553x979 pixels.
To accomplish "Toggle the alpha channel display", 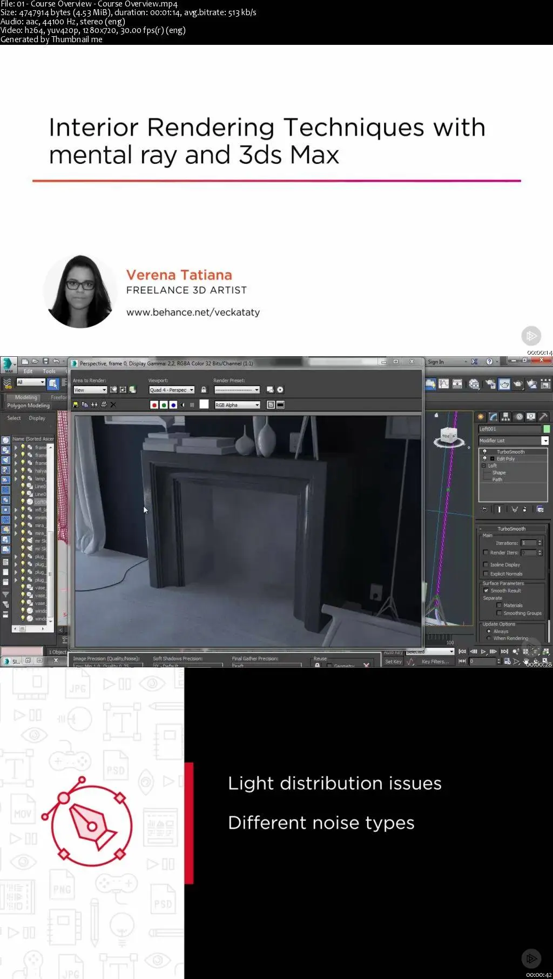I will (183, 404).
